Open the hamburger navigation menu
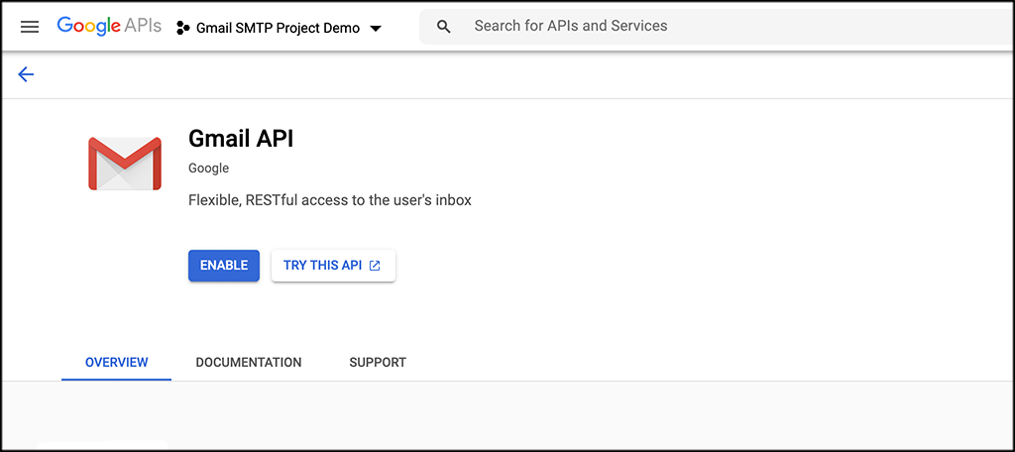Screen dimensions: 1015x452 tap(30, 27)
